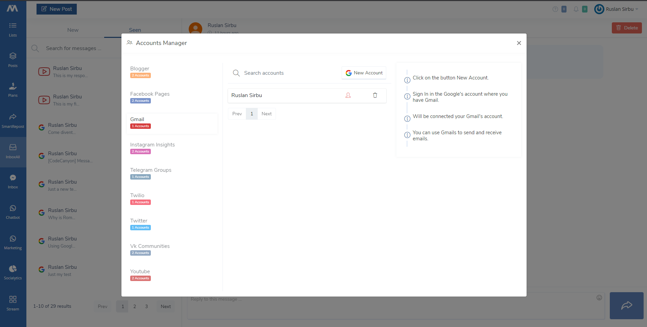This screenshot has height=327, width=647.
Task: Click Prev in accounts pagination
Action: (237, 114)
